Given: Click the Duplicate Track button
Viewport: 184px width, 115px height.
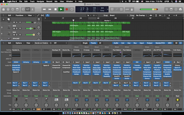Looking at the screenshot, I should [9, 19].
